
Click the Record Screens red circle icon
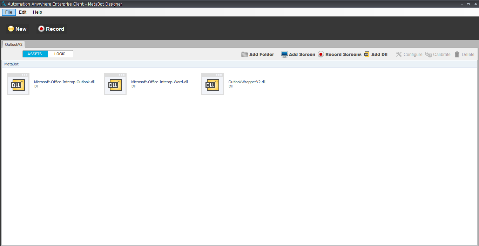[x=321, y=54]
